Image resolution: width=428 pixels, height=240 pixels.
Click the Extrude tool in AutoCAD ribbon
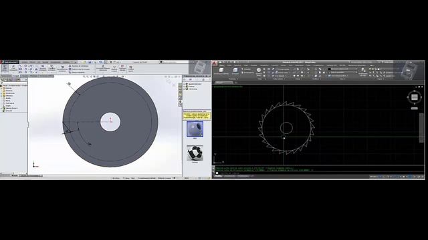(x=235, y=71)
